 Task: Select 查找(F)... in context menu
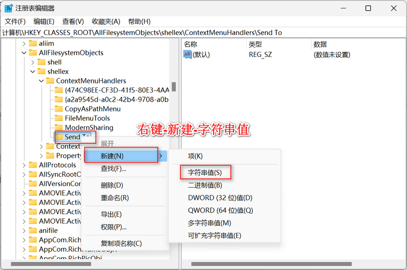point(113,169)
